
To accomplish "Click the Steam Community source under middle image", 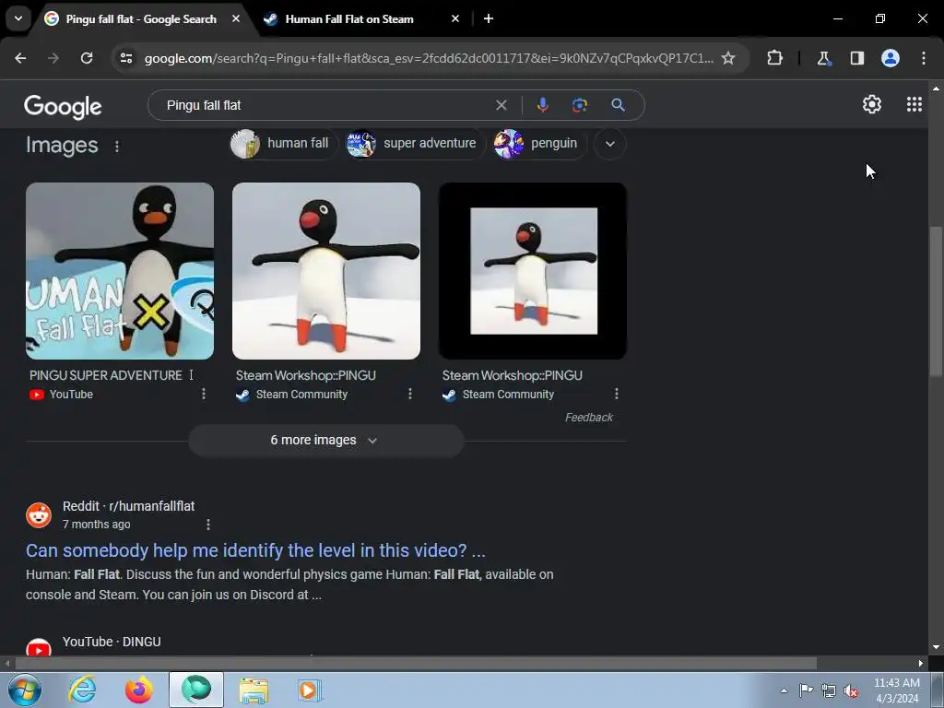I will [292, 395].
